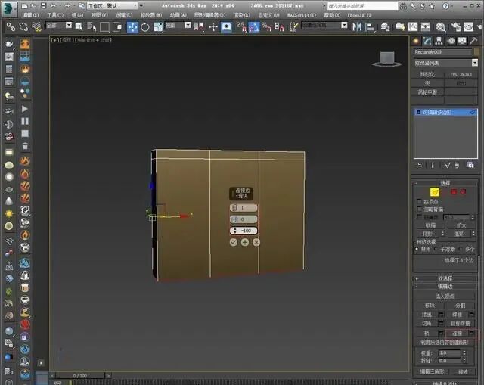Click the 连接 connect button
This screenshot has width=484, height=385.
point(457,333)
